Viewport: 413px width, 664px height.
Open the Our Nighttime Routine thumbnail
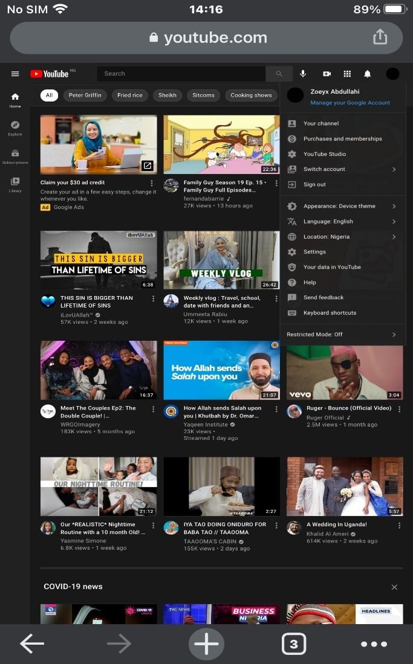point(99,486)
